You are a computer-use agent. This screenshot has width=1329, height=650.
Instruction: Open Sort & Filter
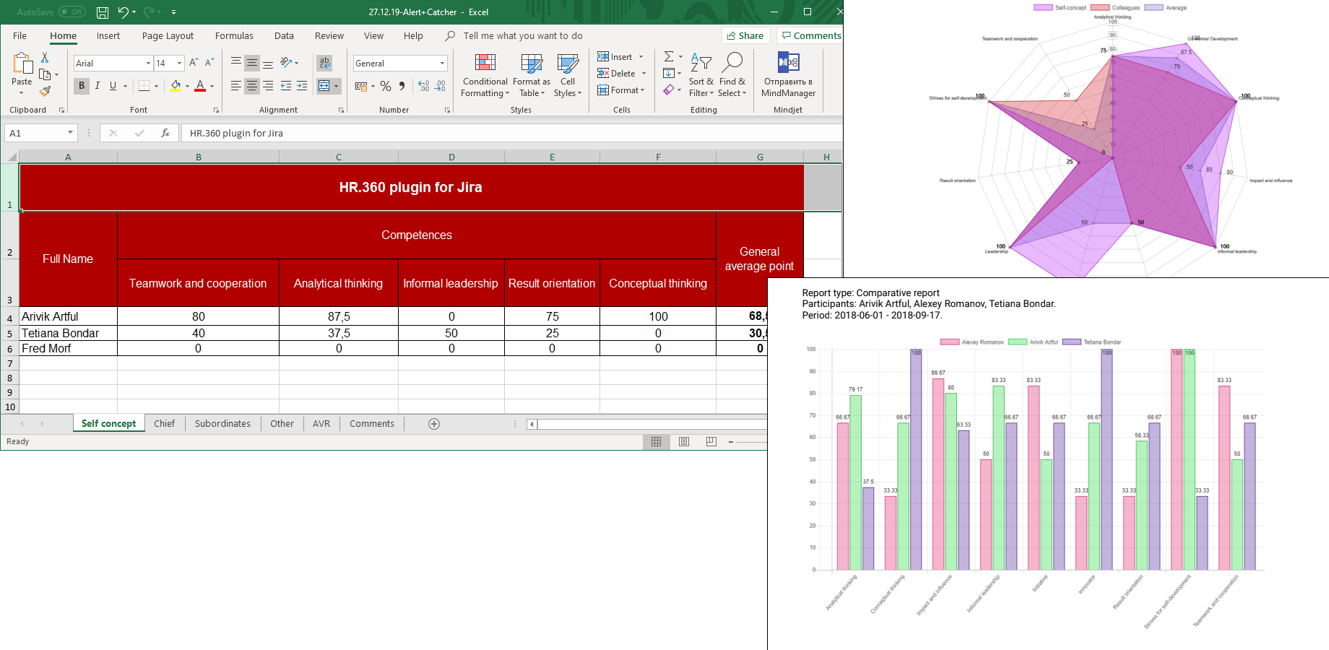(x=701, y=75)
